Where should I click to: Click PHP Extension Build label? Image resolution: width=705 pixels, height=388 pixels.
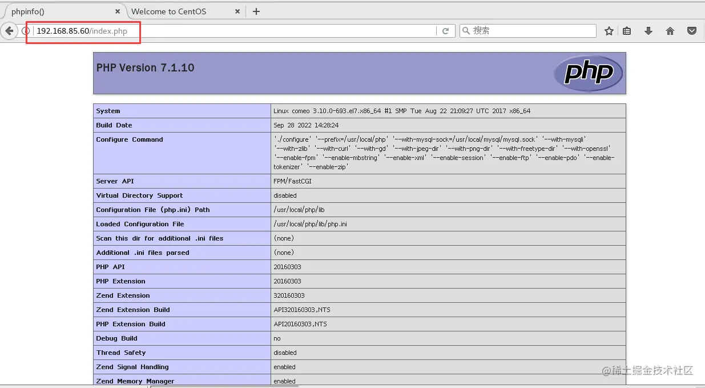point(131,324)
